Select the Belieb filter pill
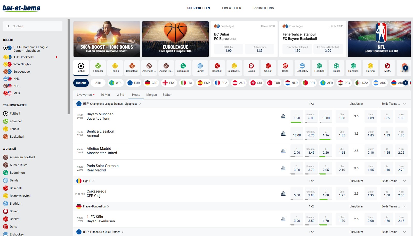The image size is (413, 236). point(81,83)
